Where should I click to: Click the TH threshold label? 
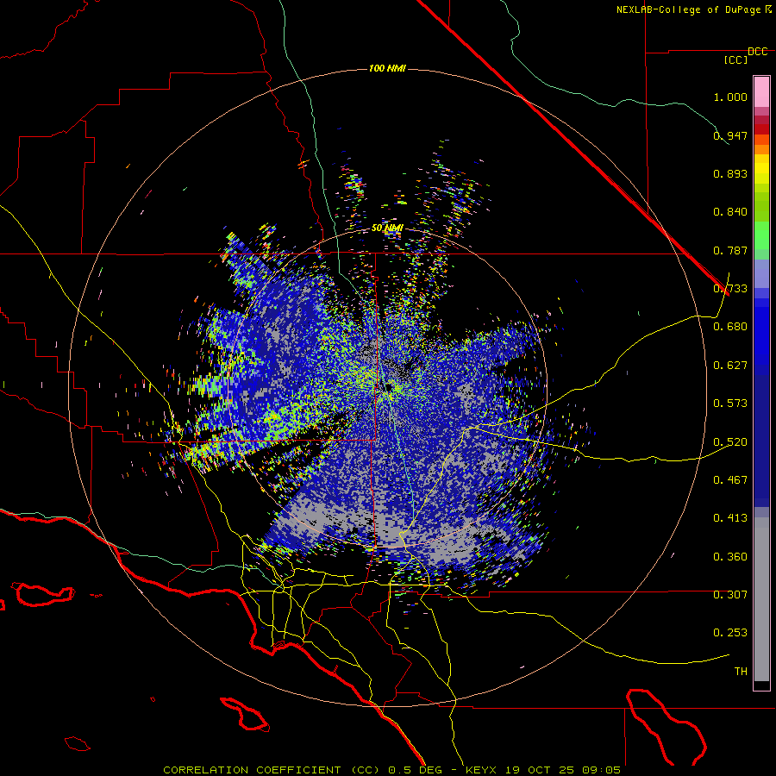pyautogui.click(x=741, y=672)
